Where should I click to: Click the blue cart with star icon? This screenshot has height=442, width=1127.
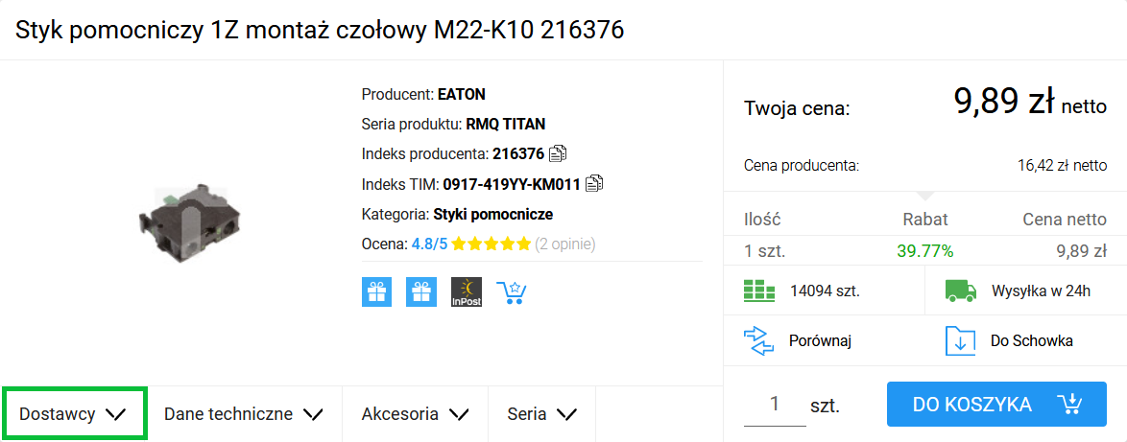point(512,292)
